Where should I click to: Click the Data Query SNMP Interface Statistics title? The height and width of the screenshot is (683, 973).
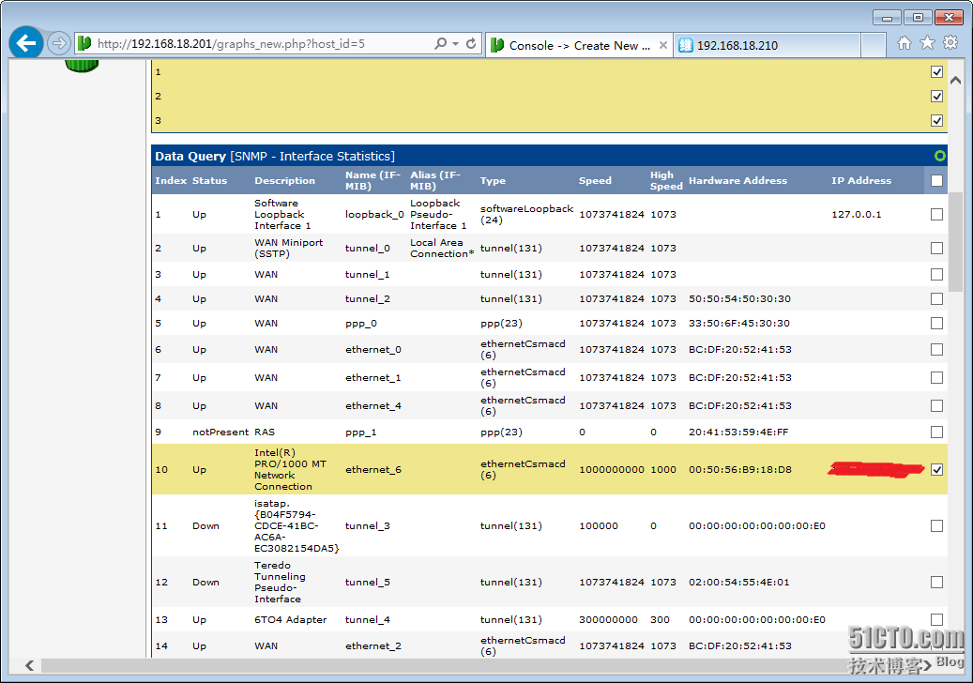coord(275,156)
